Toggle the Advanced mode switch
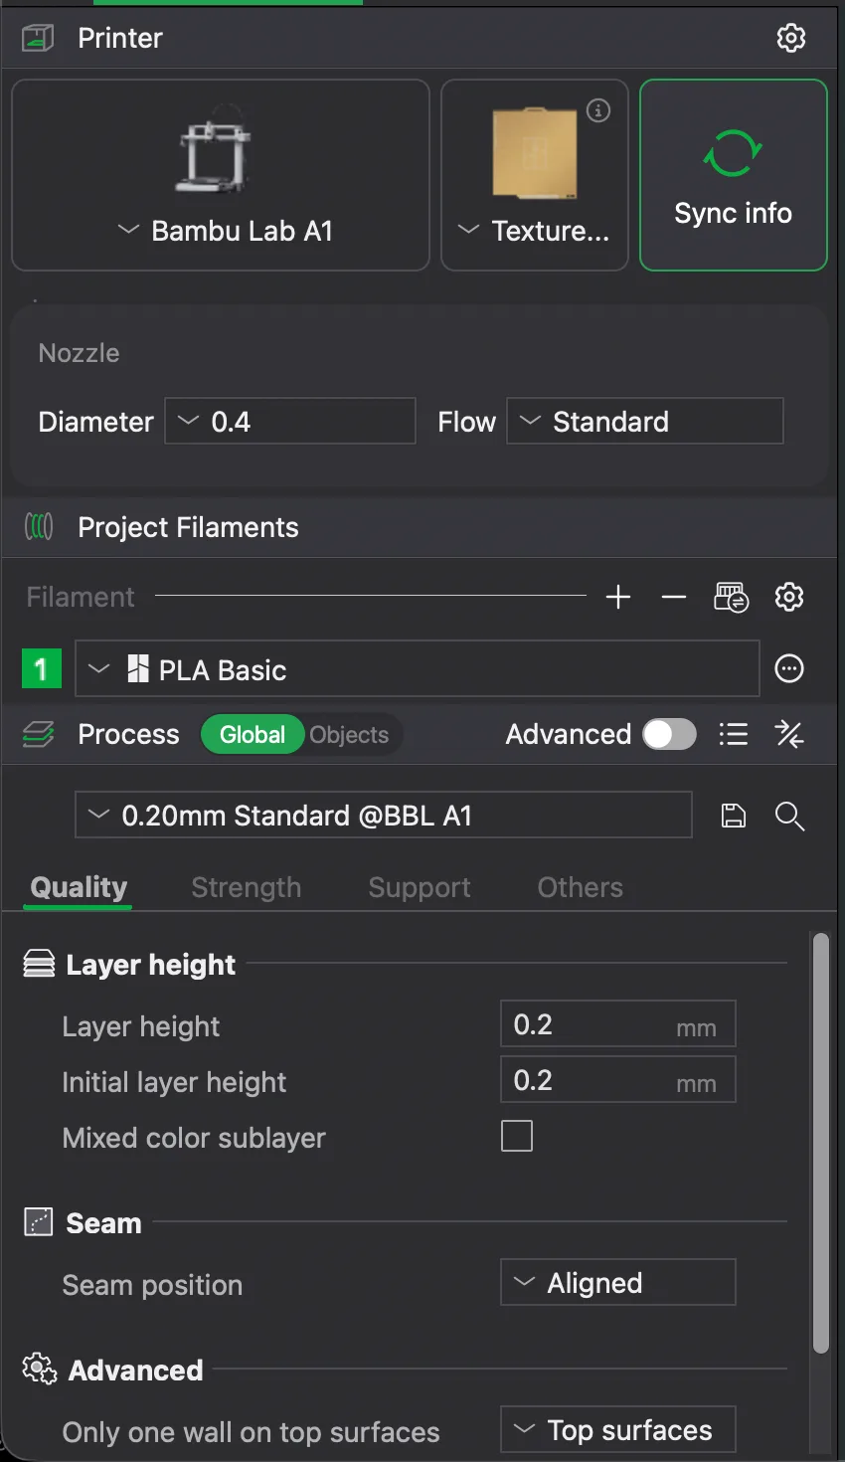The image size is (845, 1462). click(669, 734)
